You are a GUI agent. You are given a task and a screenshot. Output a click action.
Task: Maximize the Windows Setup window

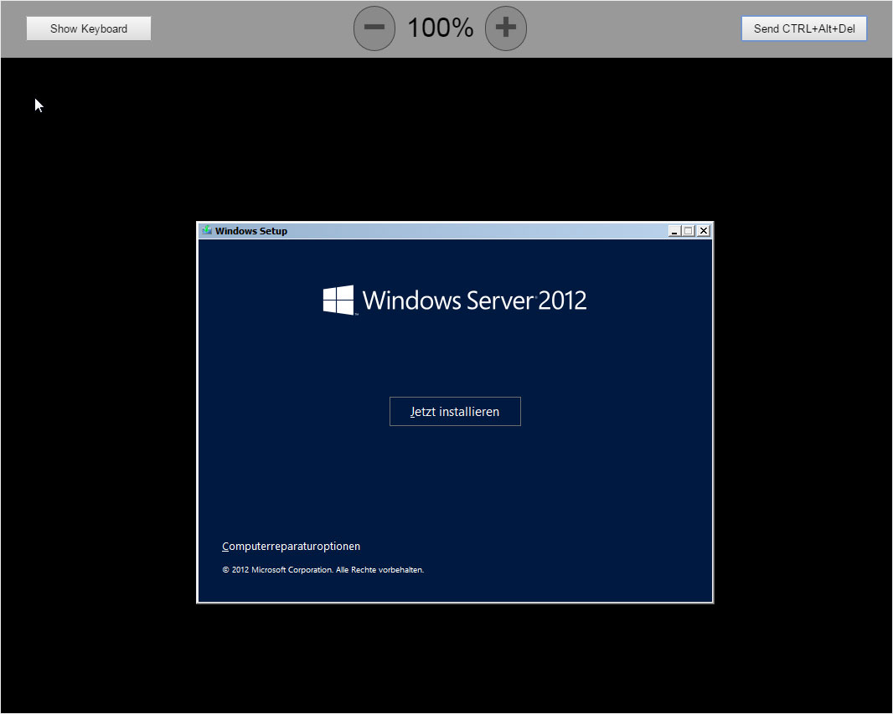tap(689, 231)
